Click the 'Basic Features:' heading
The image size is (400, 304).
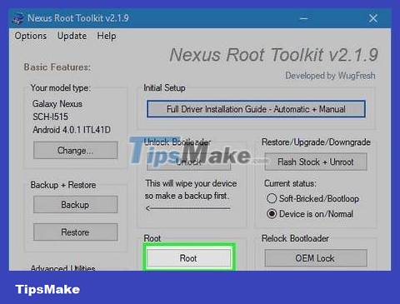pyautogui.click(x=57, y=67)
